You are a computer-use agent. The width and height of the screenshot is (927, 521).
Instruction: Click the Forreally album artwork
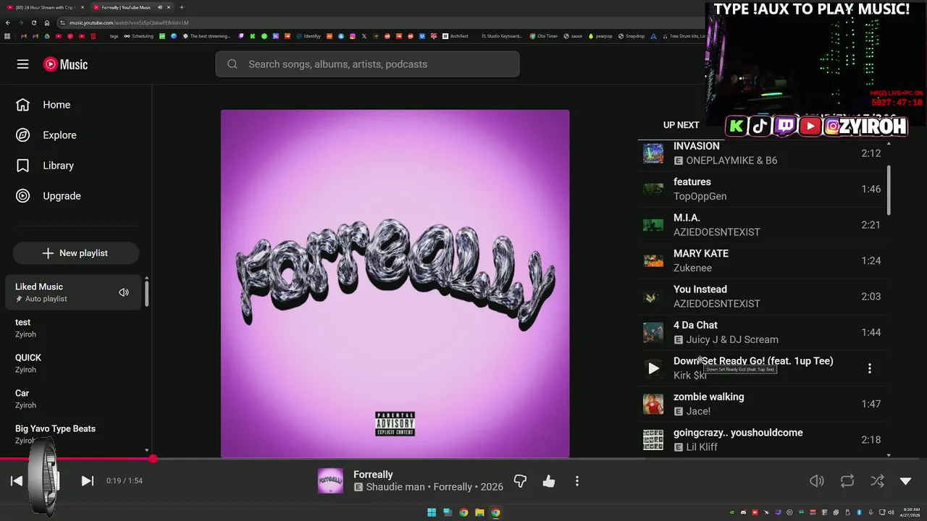point(395,284)
